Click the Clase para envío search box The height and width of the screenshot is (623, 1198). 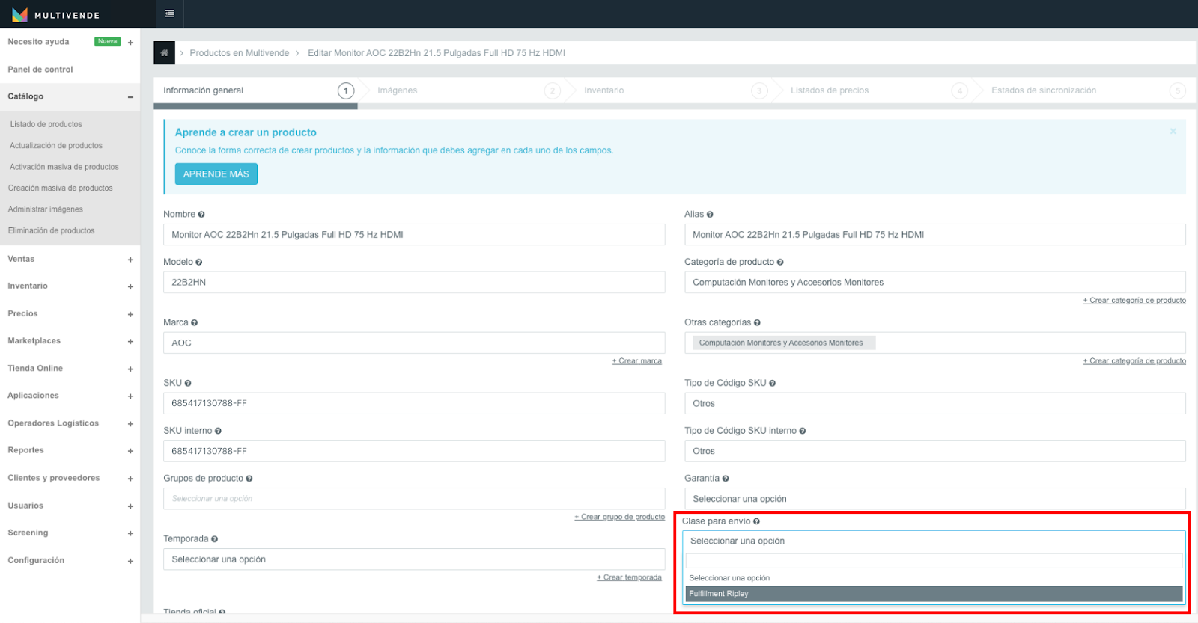coord(934,561)
